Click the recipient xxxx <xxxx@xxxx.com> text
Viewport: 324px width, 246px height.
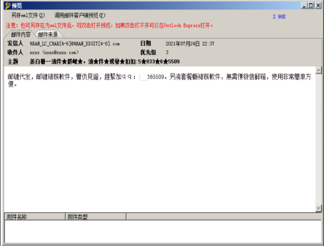(x=54, y=53)
